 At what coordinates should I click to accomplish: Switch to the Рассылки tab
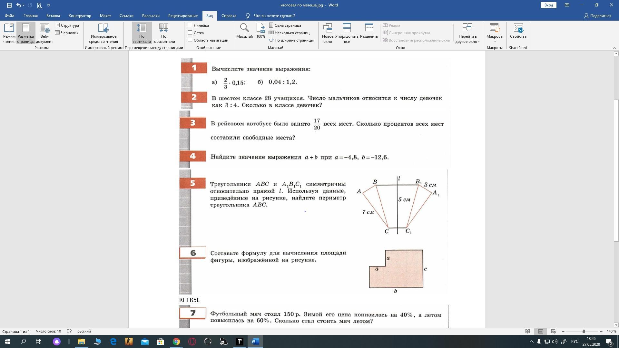pyautogui.click(x=151, y=15)
